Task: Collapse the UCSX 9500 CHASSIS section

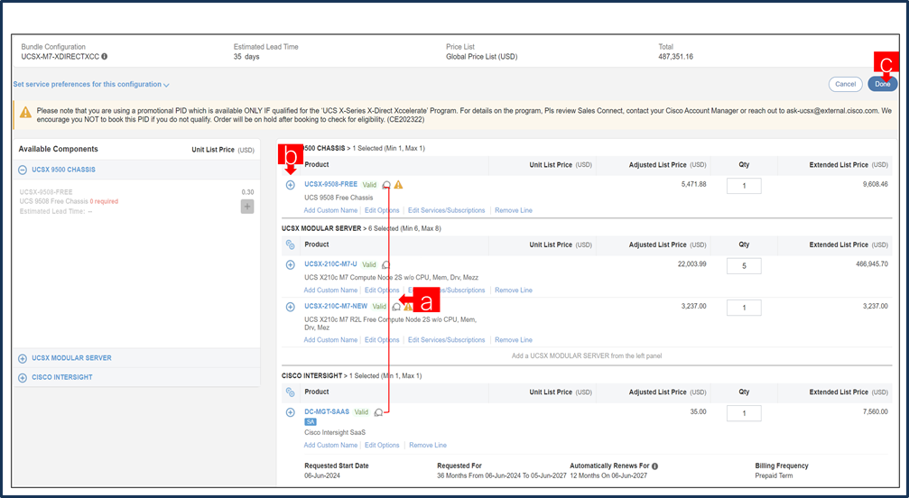Action: 22,171
